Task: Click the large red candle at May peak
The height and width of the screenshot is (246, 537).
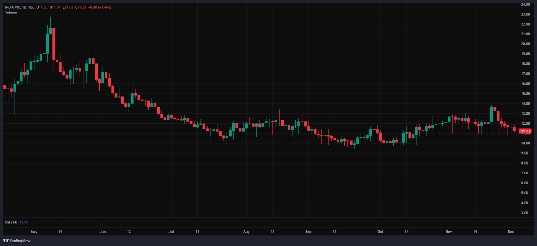Action: pyautogui.click(x=54, y=44)
